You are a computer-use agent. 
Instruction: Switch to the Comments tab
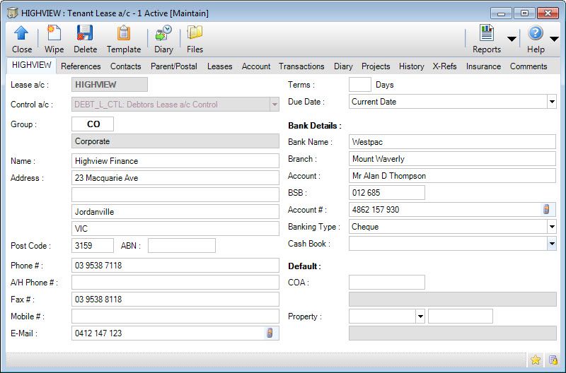pos(529,66)
